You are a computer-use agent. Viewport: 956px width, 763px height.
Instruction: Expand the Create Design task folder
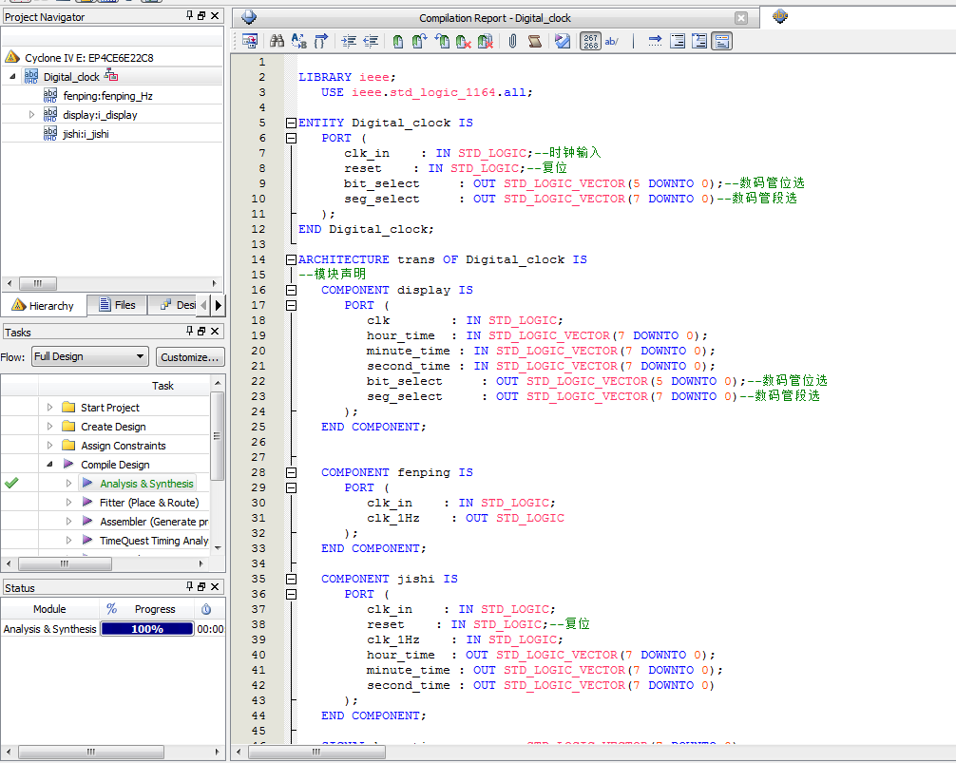click(x=50, y=426)
